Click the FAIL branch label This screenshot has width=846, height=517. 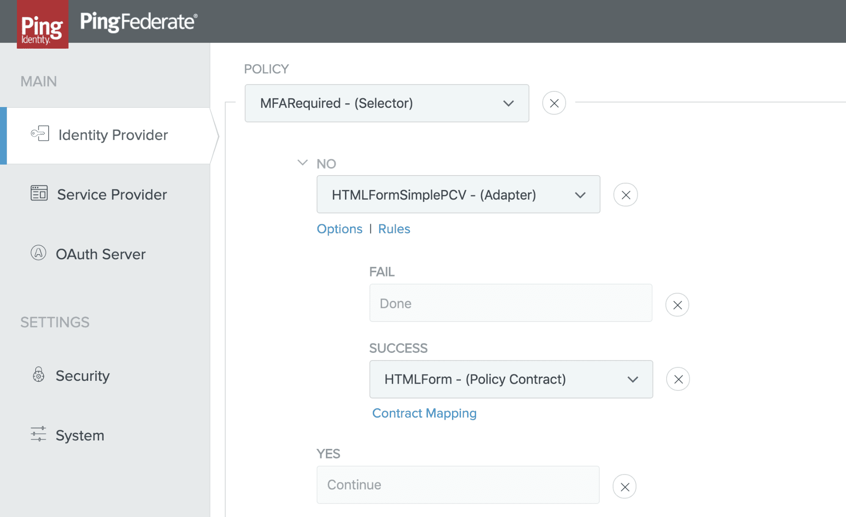(x=382, y=272)
